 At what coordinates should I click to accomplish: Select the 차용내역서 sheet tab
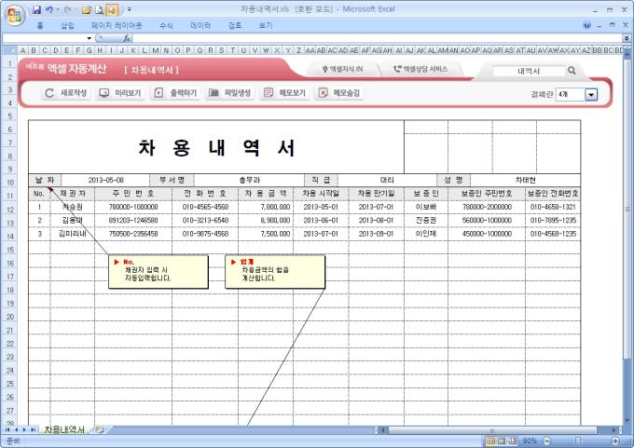[64, 429]
